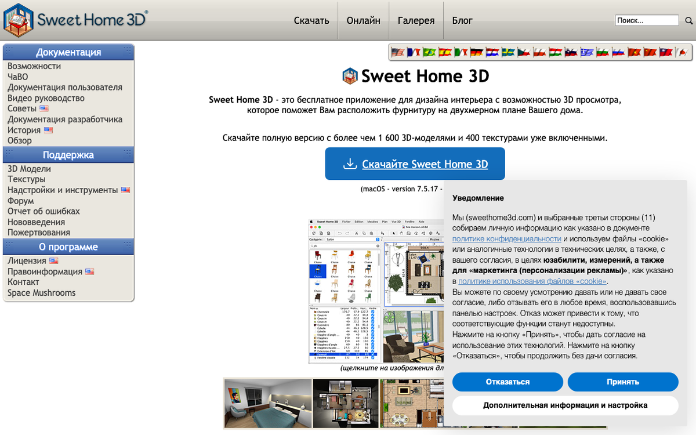The width and height of the screenshot is (696, 435).
Task: Open the Форум link
Action: pos(20,201)
